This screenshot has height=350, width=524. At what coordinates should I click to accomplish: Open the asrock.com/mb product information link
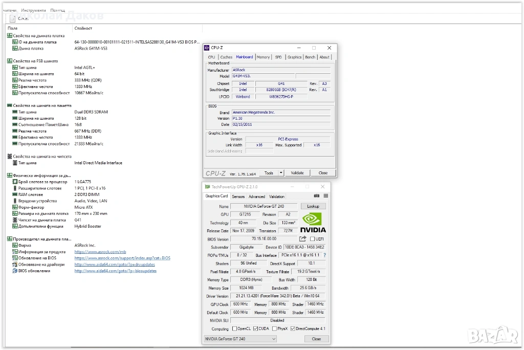[x=100, y=252]
